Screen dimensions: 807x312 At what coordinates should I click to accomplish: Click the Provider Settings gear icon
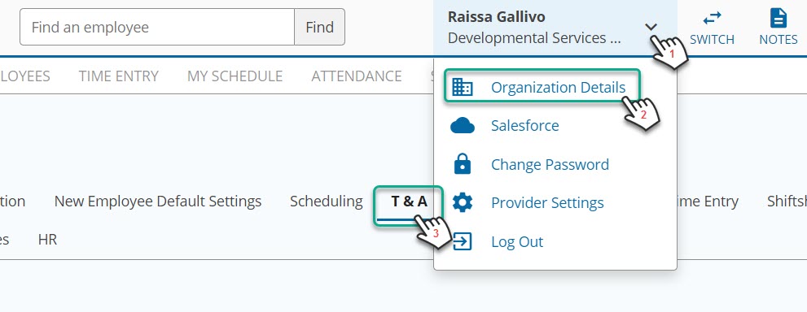pyautogui.click(x=463, y=202)
